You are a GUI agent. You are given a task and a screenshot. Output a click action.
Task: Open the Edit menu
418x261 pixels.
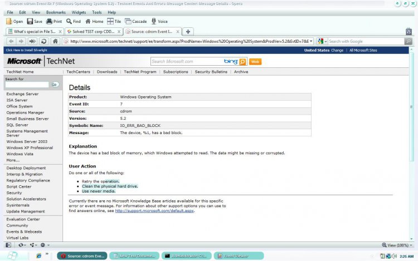[22, 12]
